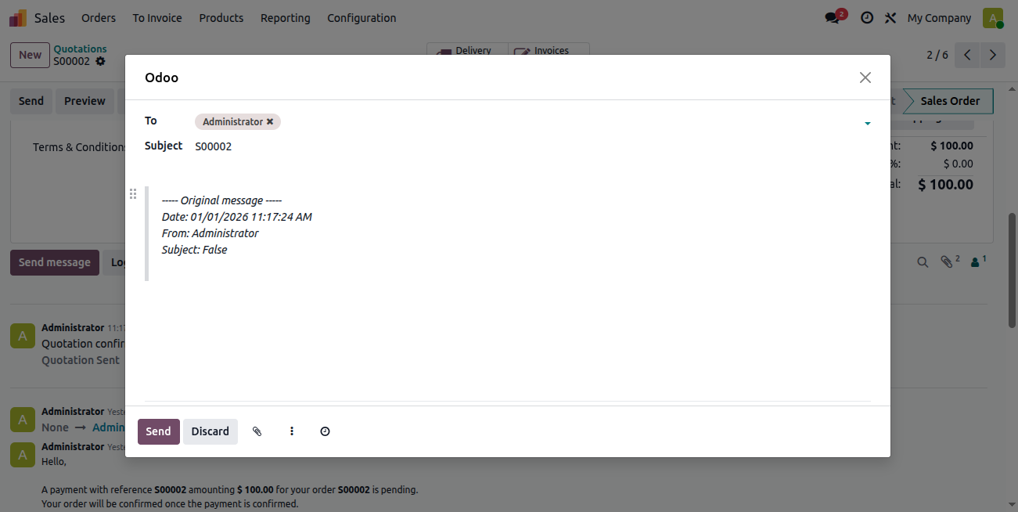The width and height of the screenshot is (1018, 512).
Task: Click the gear icon beside S00002
Action: click(x=100, y=61)
